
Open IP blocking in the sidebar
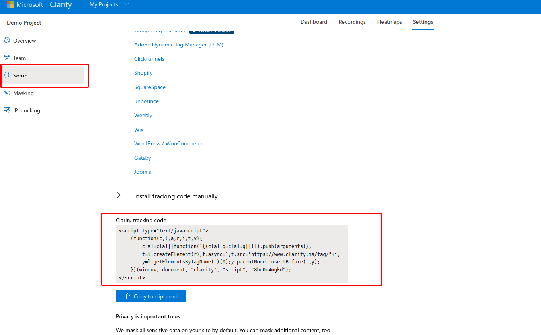[42, 110]
